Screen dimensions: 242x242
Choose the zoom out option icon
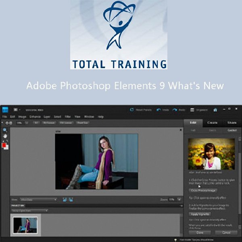pos(10,123)
